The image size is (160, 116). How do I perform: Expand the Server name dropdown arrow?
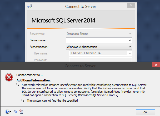[x=130, y=40]
